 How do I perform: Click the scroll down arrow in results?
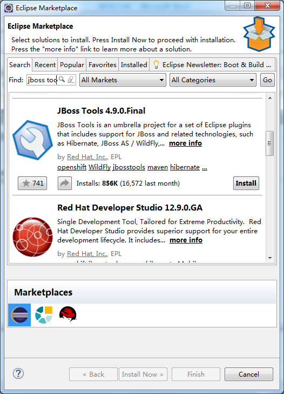click(x=270, y=258)
